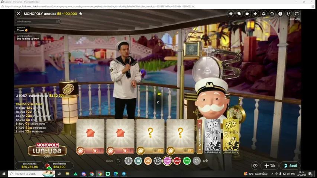Viewport: 317px width, 178px height.
Task: Click the balance ฿25,785.96 display
Action: [x=30, y=166]
